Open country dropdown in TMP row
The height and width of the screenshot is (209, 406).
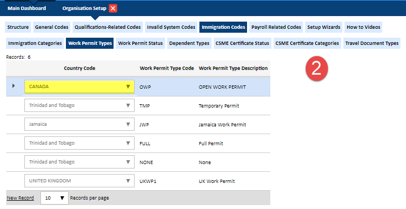point(80,105)
